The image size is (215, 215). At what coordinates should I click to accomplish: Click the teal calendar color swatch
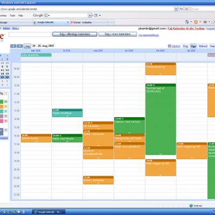2,111
